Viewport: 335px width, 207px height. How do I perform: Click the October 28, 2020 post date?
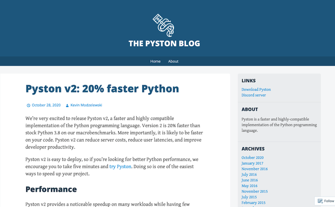coord(46,105)
